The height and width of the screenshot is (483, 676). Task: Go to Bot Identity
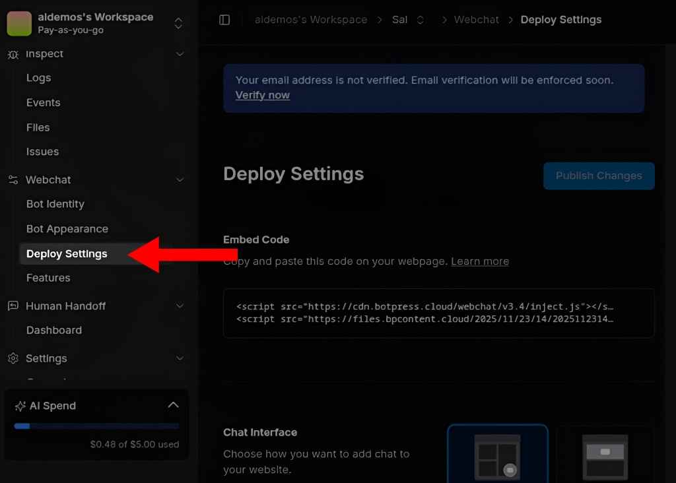click(x=55, y=205)
